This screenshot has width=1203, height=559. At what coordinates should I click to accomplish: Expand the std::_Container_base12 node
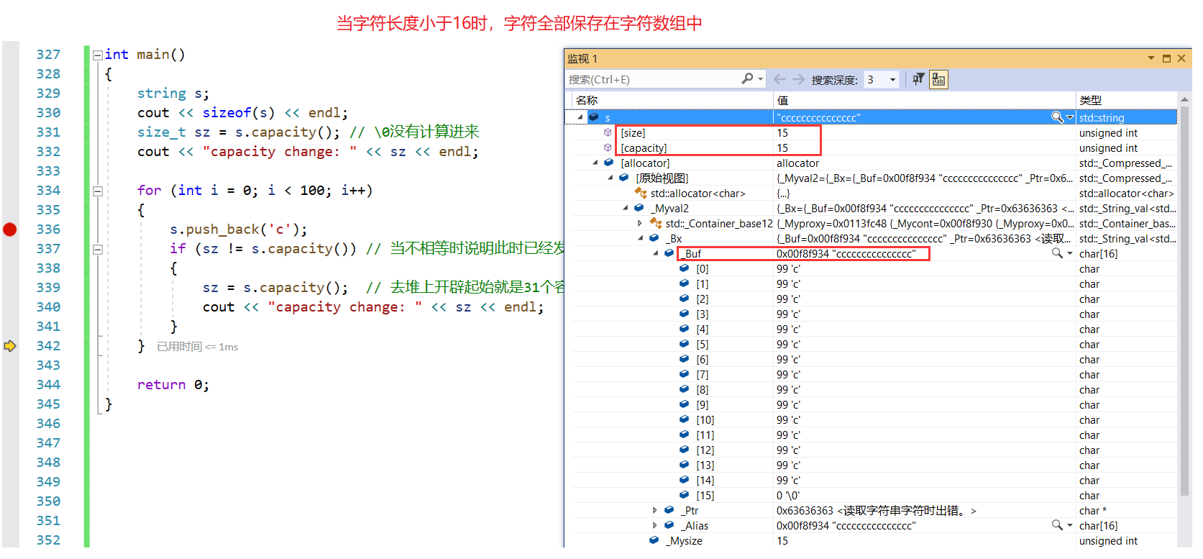coord(640,224)
